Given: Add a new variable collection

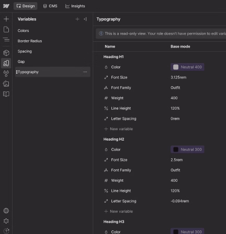Looking at the screenshot, I should coord(77,19).
